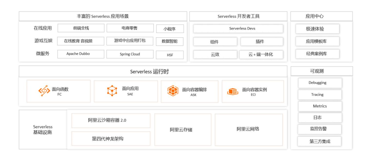Image resolution: width=366 pixels, height=153 pixels.
Task: Open the 极速体验 box
Action: click(318, 29)
